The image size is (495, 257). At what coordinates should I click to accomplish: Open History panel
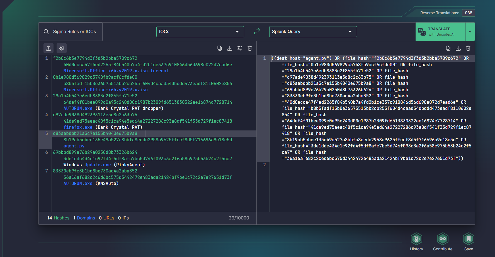tap(416, 242)
